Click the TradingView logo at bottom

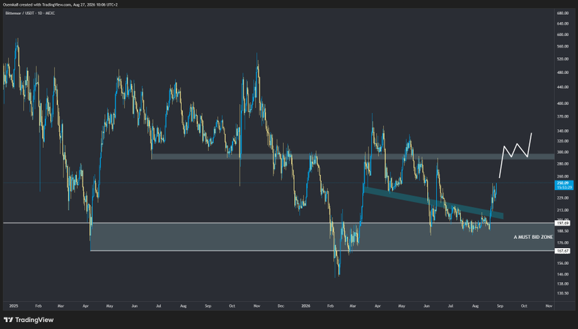click(29, 320)
